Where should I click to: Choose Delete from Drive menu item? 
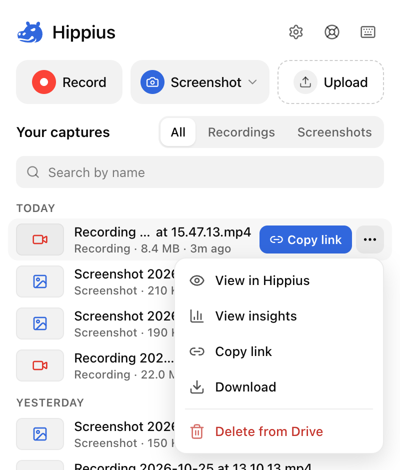point(279,431)
